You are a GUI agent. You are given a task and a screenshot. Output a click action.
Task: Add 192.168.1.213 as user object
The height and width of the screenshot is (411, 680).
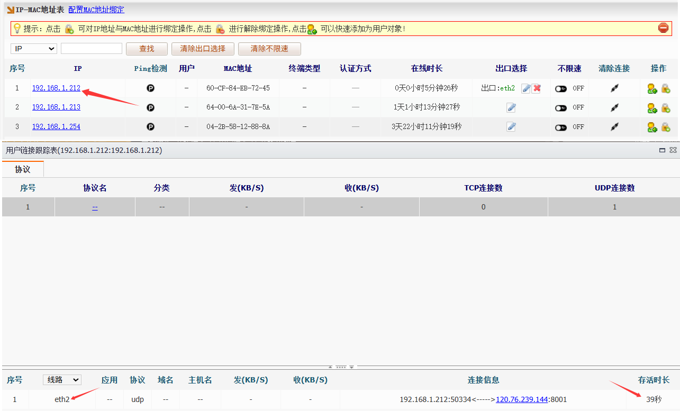652,108
